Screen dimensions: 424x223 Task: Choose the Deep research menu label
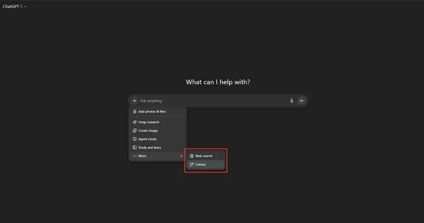(x=149, y=122)
